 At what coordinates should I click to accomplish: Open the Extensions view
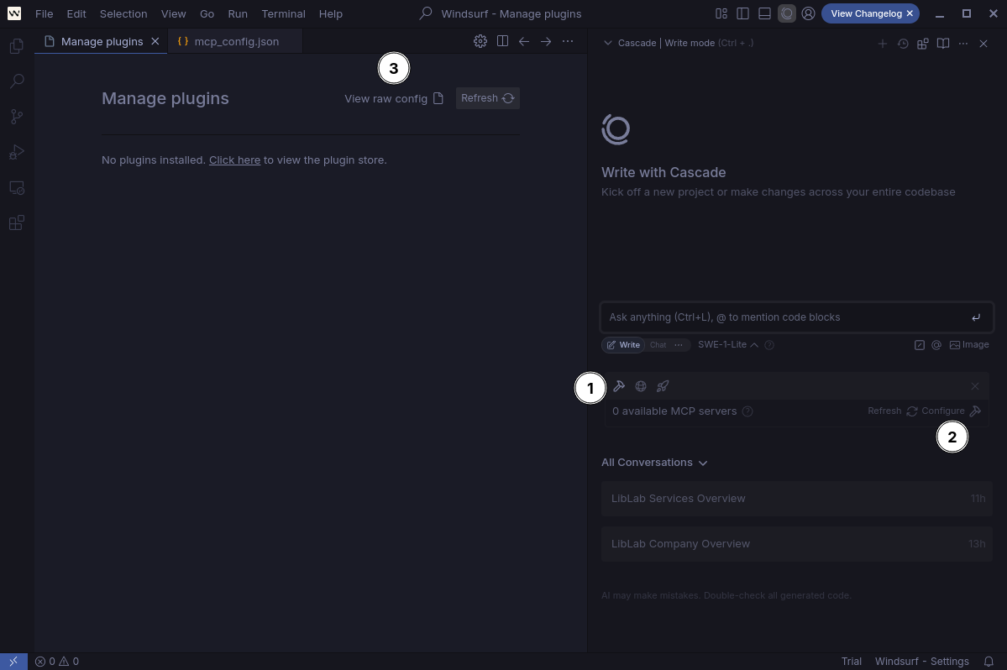pos(17,222)
